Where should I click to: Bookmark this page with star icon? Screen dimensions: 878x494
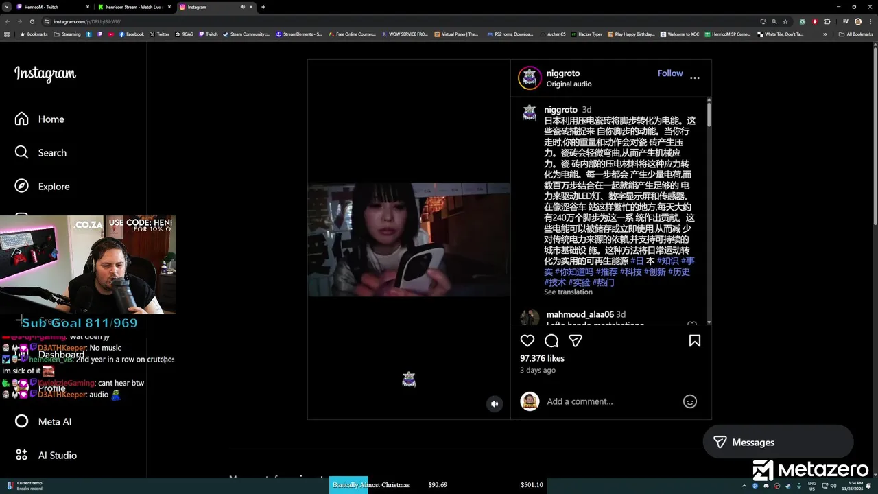pos(785,21)
